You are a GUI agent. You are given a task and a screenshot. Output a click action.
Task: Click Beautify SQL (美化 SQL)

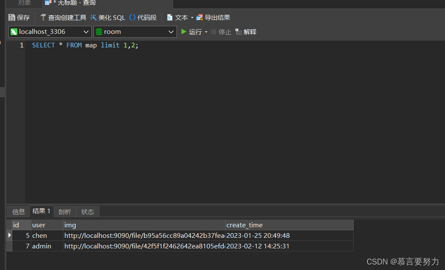(x=108, y=18)
